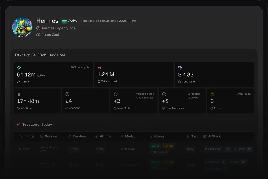Click the green '82k in' token badge

[155, 146]
